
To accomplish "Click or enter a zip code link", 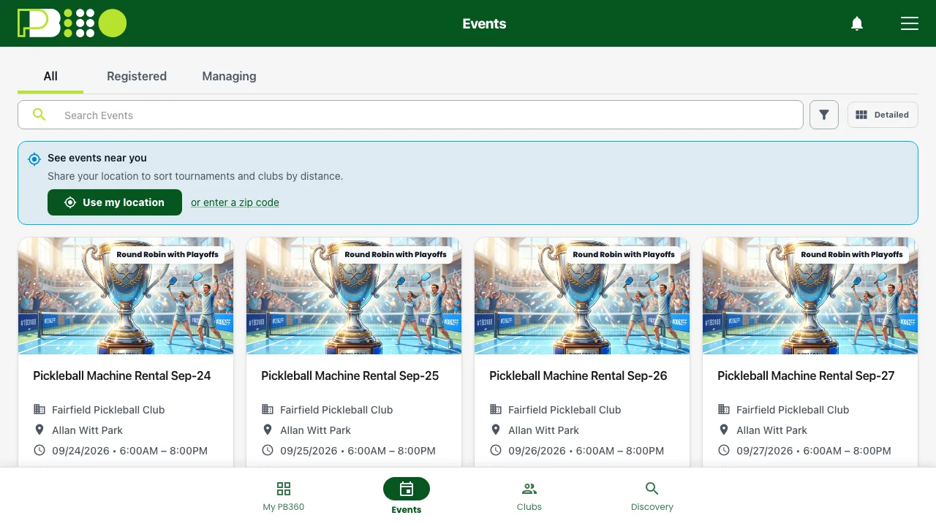I will click(x=235, y=202).
